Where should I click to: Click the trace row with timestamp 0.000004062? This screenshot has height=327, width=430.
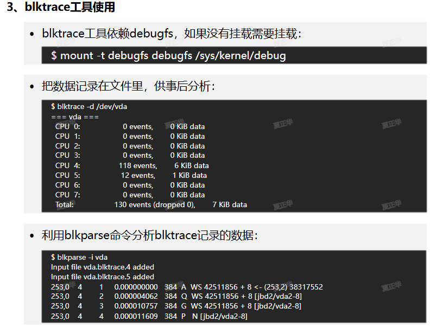(x=176, y=297)
